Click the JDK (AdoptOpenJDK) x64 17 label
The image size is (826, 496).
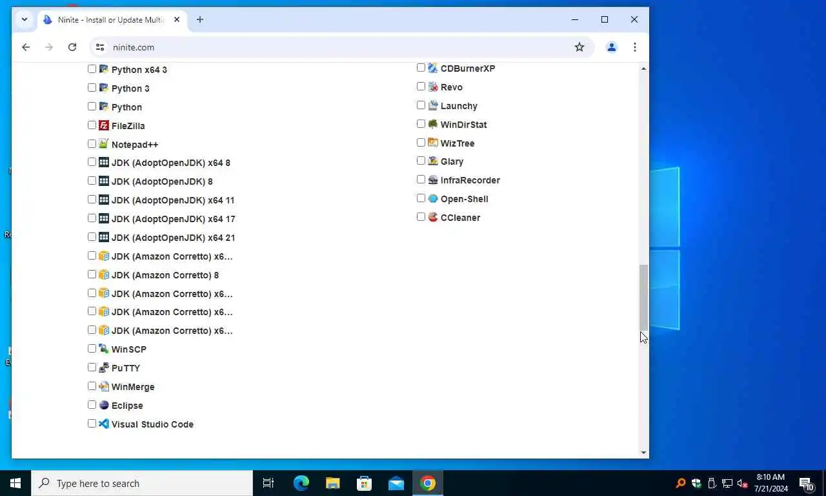(173, 219)
